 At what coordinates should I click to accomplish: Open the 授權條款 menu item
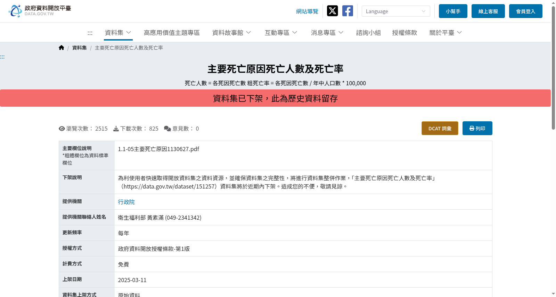[404, 33]
